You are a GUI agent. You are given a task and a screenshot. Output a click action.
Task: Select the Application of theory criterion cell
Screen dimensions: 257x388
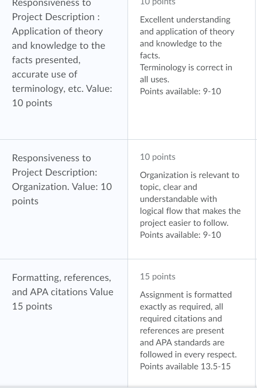pyautogui.click(x=64, y=69)
